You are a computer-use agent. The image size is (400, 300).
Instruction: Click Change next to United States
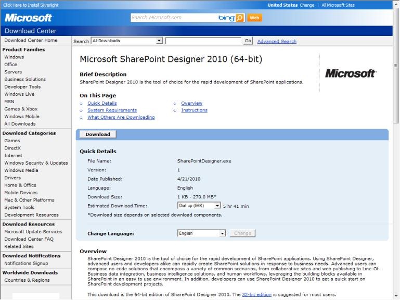[x=307, y=5]
